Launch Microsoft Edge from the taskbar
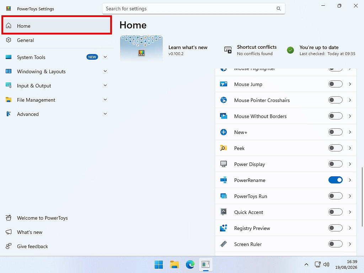 point(190,264)
